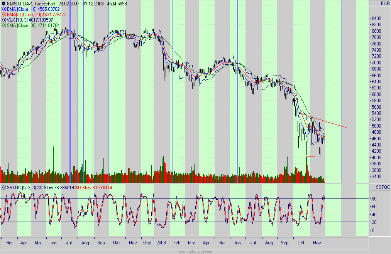Click the 4600 price axis label
391x254 pixels.
(376, 139)
